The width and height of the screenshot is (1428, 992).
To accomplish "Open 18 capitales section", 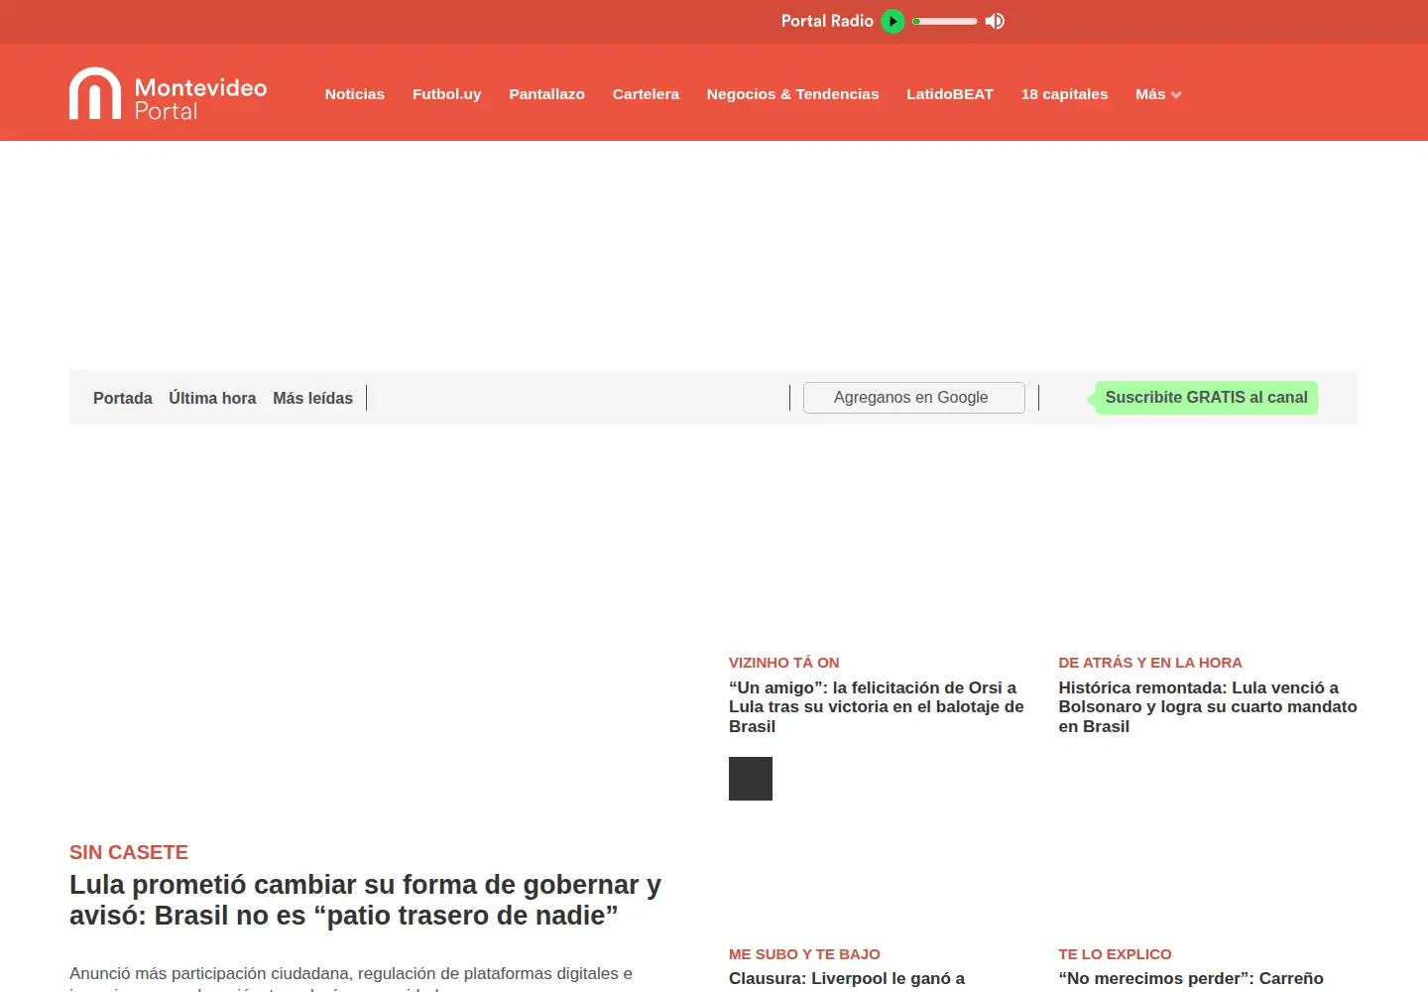I will point(1064,94).
